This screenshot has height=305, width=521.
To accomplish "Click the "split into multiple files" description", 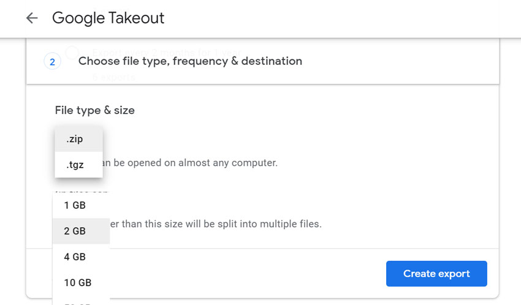I will tap(216, 224).
